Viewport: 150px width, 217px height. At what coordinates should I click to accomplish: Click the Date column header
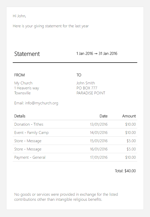click(x=103, y=116)
